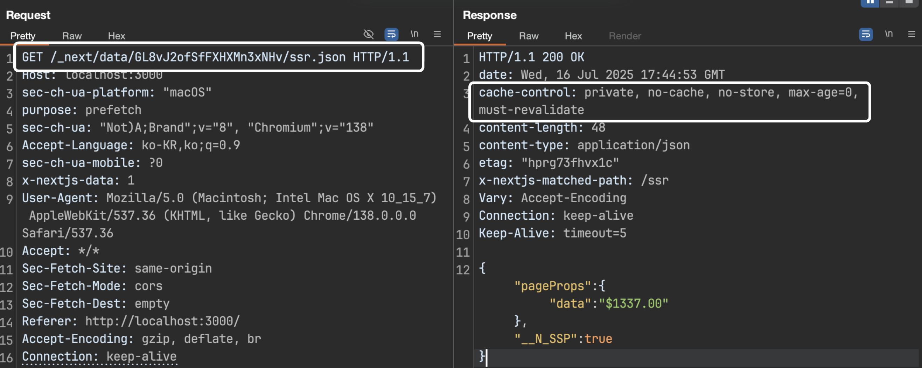Click the x-nextjs-data: 1 header
This screenshot has height=368, width=922.
[x=78, y=180]
